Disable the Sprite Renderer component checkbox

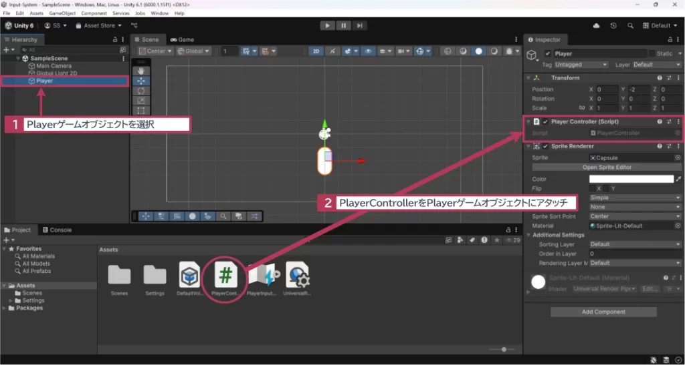(545, 146)
